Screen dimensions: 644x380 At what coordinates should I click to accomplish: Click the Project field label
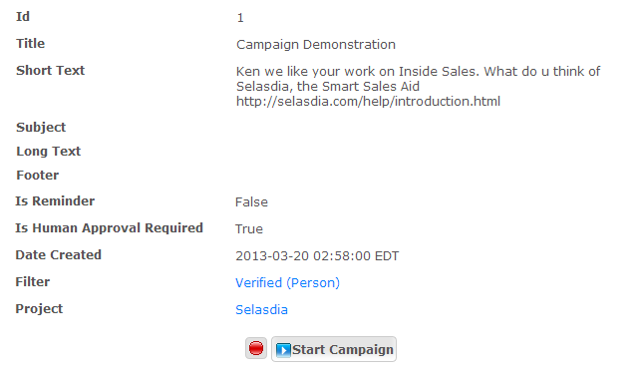pyautogui.click(x=39, y=309)
